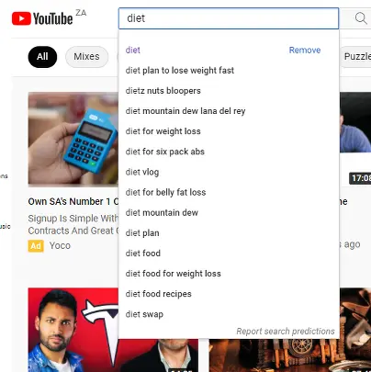The width and height of the screenshot is (371, 372).
Task: Pick the "dietz nuts bloopers" suggestion
Action: point(163,91)
